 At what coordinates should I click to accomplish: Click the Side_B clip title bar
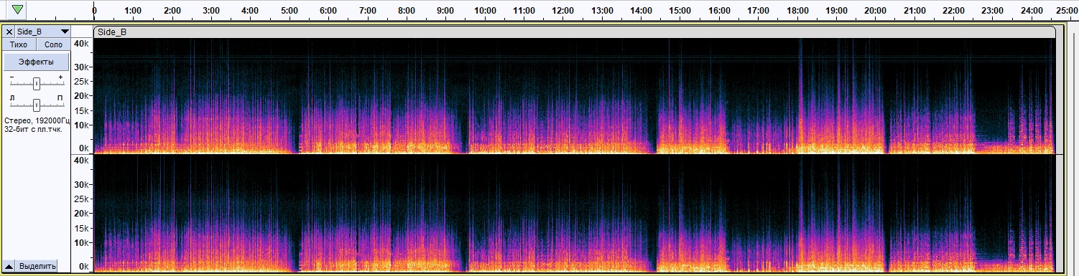tap(574, 32)
